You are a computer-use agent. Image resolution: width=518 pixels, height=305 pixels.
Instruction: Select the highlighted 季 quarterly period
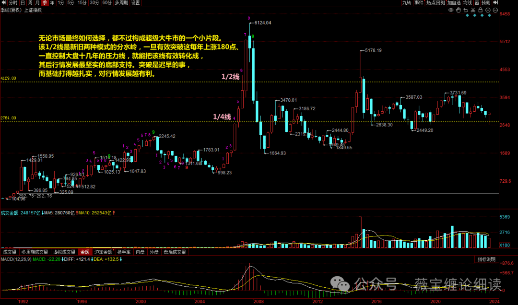[45, 3]
